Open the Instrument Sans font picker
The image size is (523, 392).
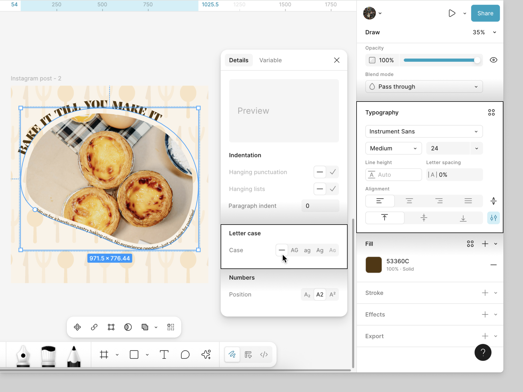pos(424,131)
